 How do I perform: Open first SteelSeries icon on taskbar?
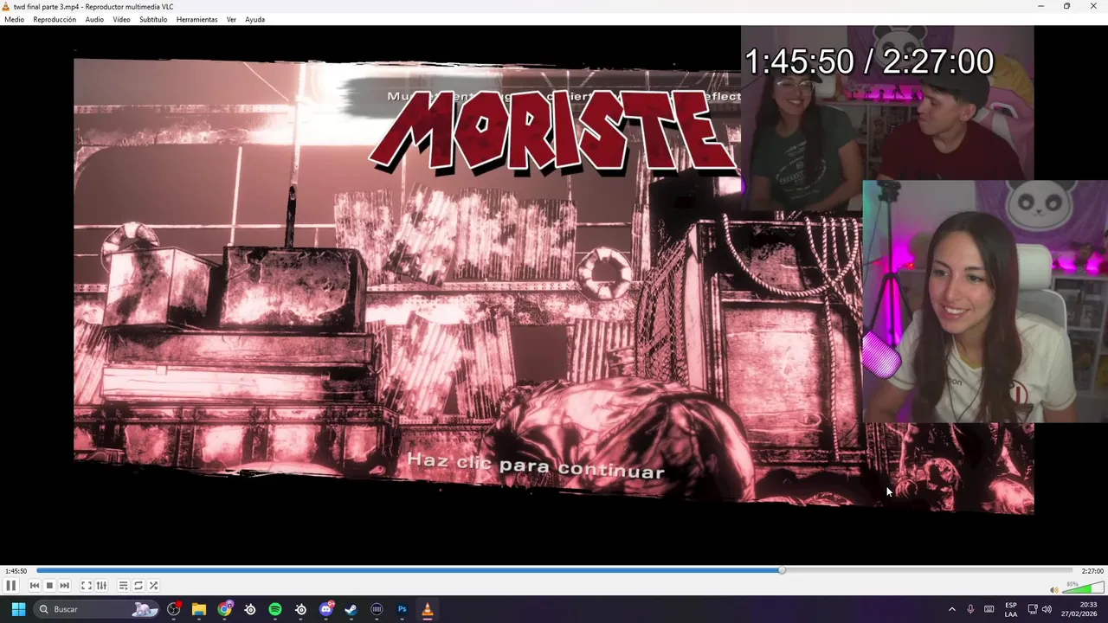click(250, 609)
